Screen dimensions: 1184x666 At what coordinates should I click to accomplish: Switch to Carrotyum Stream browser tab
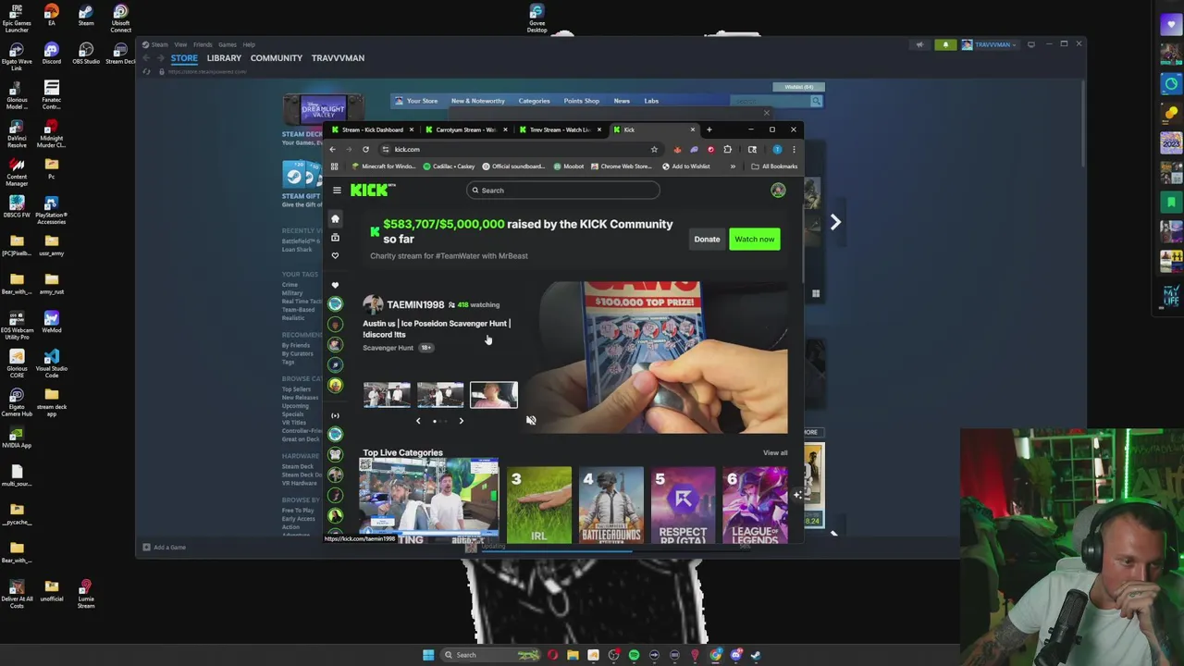coord(465,129)
